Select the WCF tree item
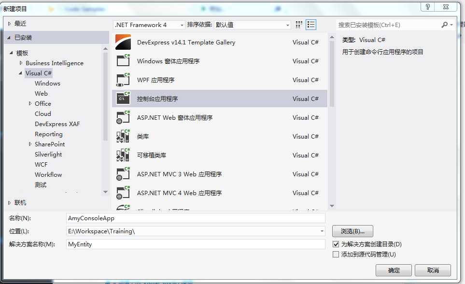465x284 pixels. [x=41, y=164]
